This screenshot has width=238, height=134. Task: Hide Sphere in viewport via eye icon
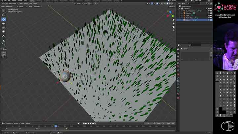point(209,20)
